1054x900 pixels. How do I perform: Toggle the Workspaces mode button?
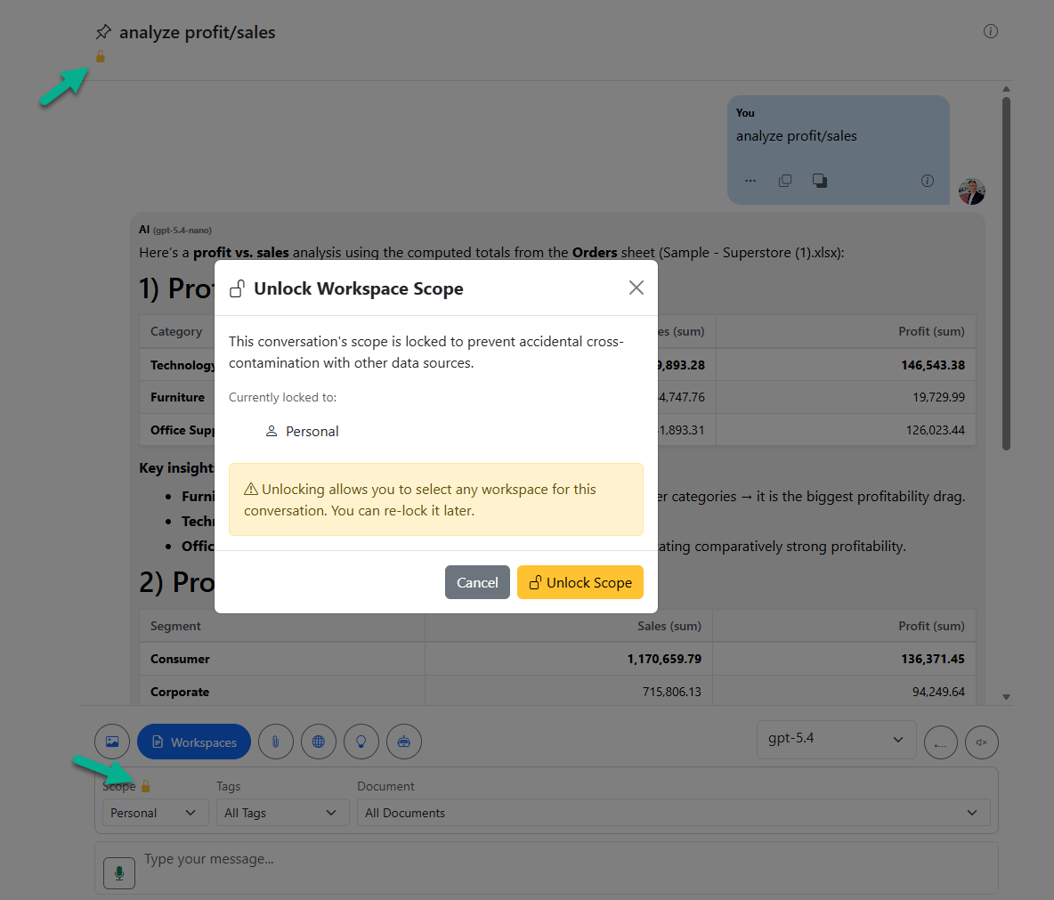click(193, 741)
